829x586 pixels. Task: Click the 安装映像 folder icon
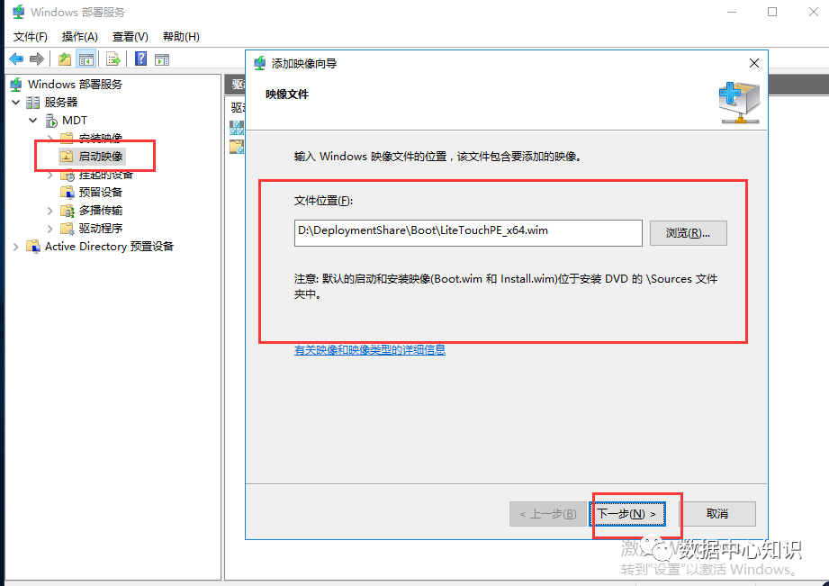[67, 138]
